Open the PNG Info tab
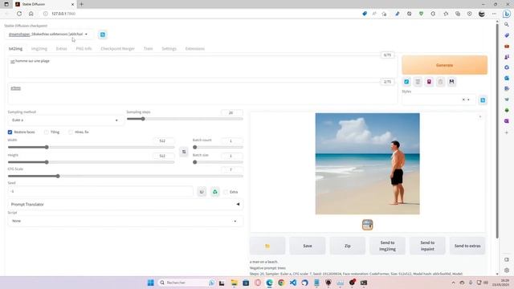Image resolution: width=514 pixels, height=289 pixels. (84, 48)
